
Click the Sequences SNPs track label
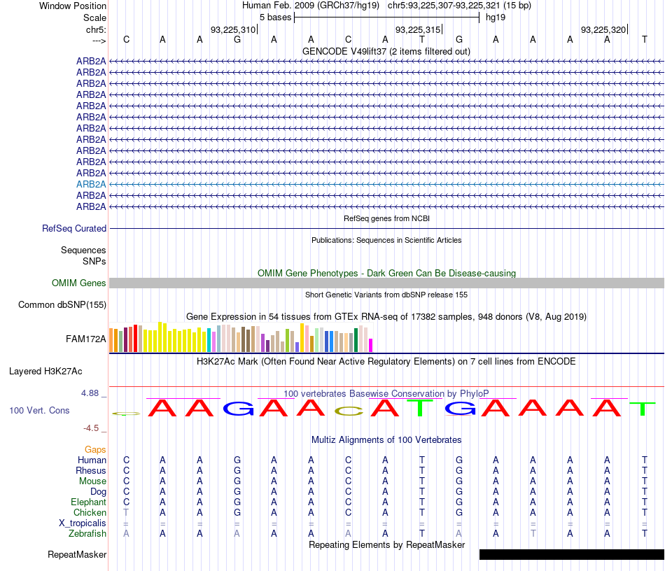click(x=83, y=255)
